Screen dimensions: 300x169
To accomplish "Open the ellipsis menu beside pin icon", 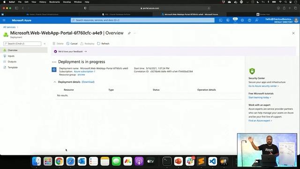I will click(x=135, y=33).
